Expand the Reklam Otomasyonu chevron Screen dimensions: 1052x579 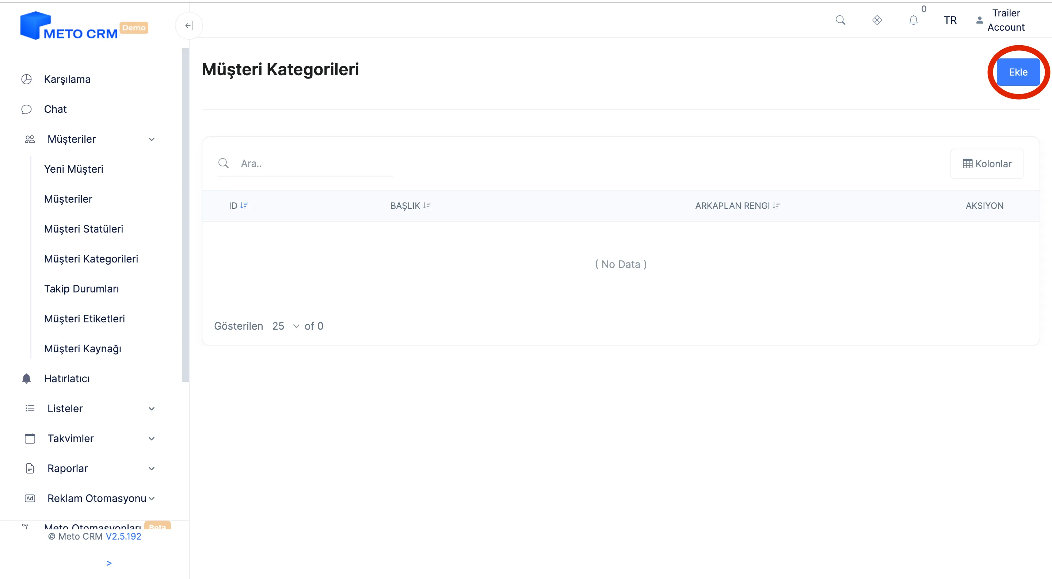[x=152, y=499]
